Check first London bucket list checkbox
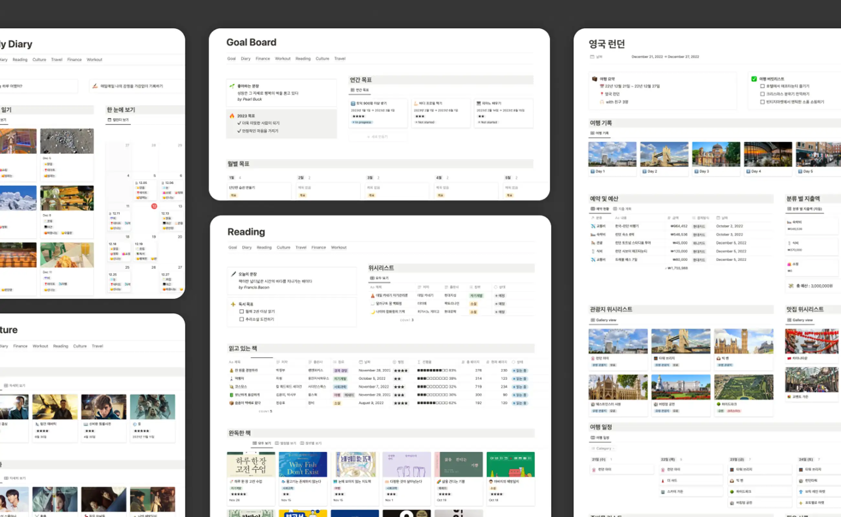 pyautogui.click(x=762, y=86)
